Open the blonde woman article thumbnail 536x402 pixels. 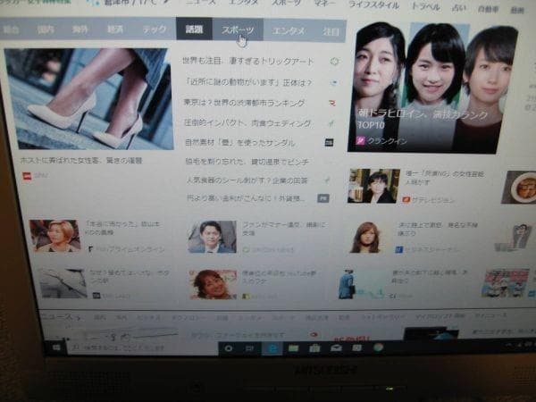pos(54,236)
